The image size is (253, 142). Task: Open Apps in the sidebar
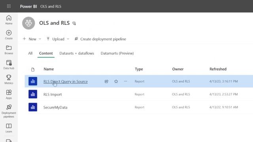pyautogui.click(x=9, y=95)
